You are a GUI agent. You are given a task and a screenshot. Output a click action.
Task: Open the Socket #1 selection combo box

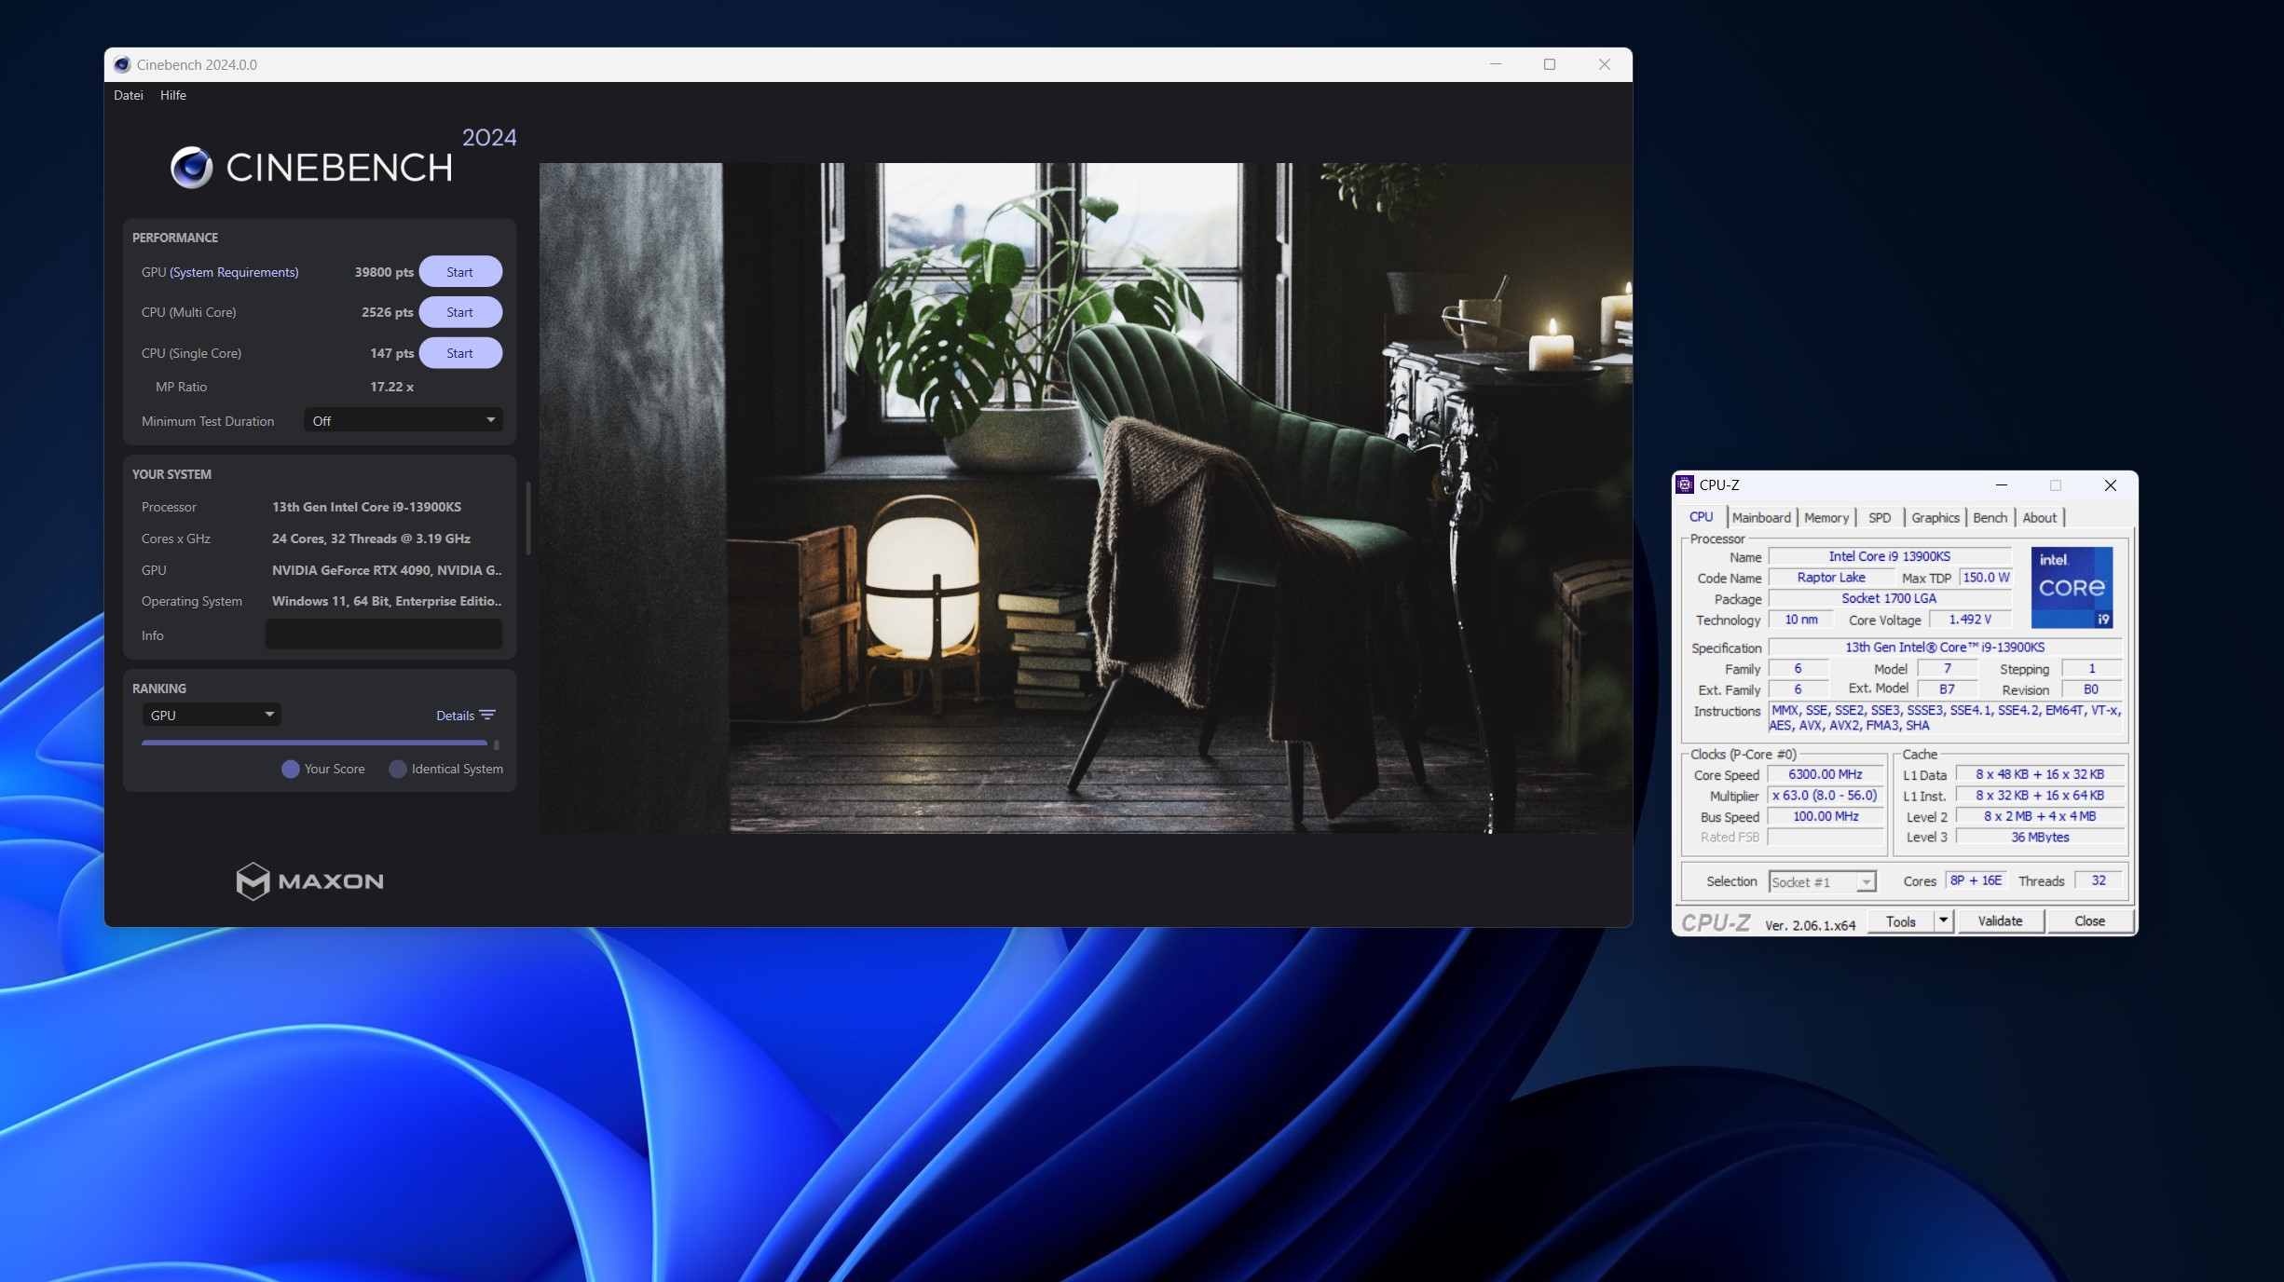coord(1822,882)
